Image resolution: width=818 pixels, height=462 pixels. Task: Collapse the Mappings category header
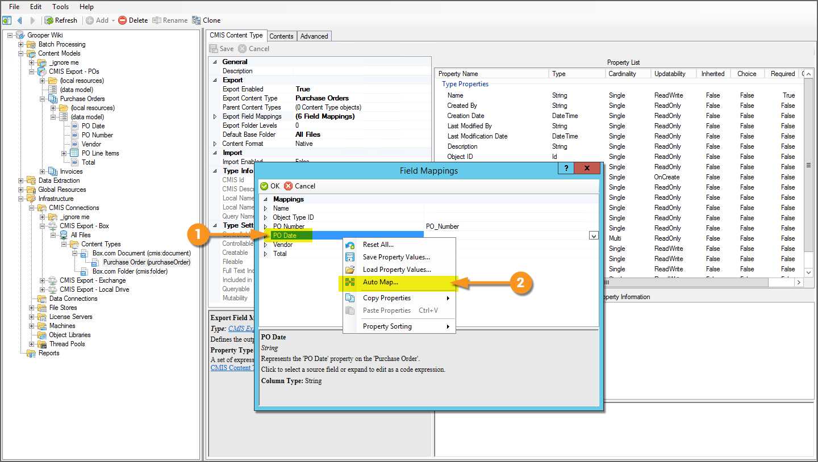(x=265, y=199)
